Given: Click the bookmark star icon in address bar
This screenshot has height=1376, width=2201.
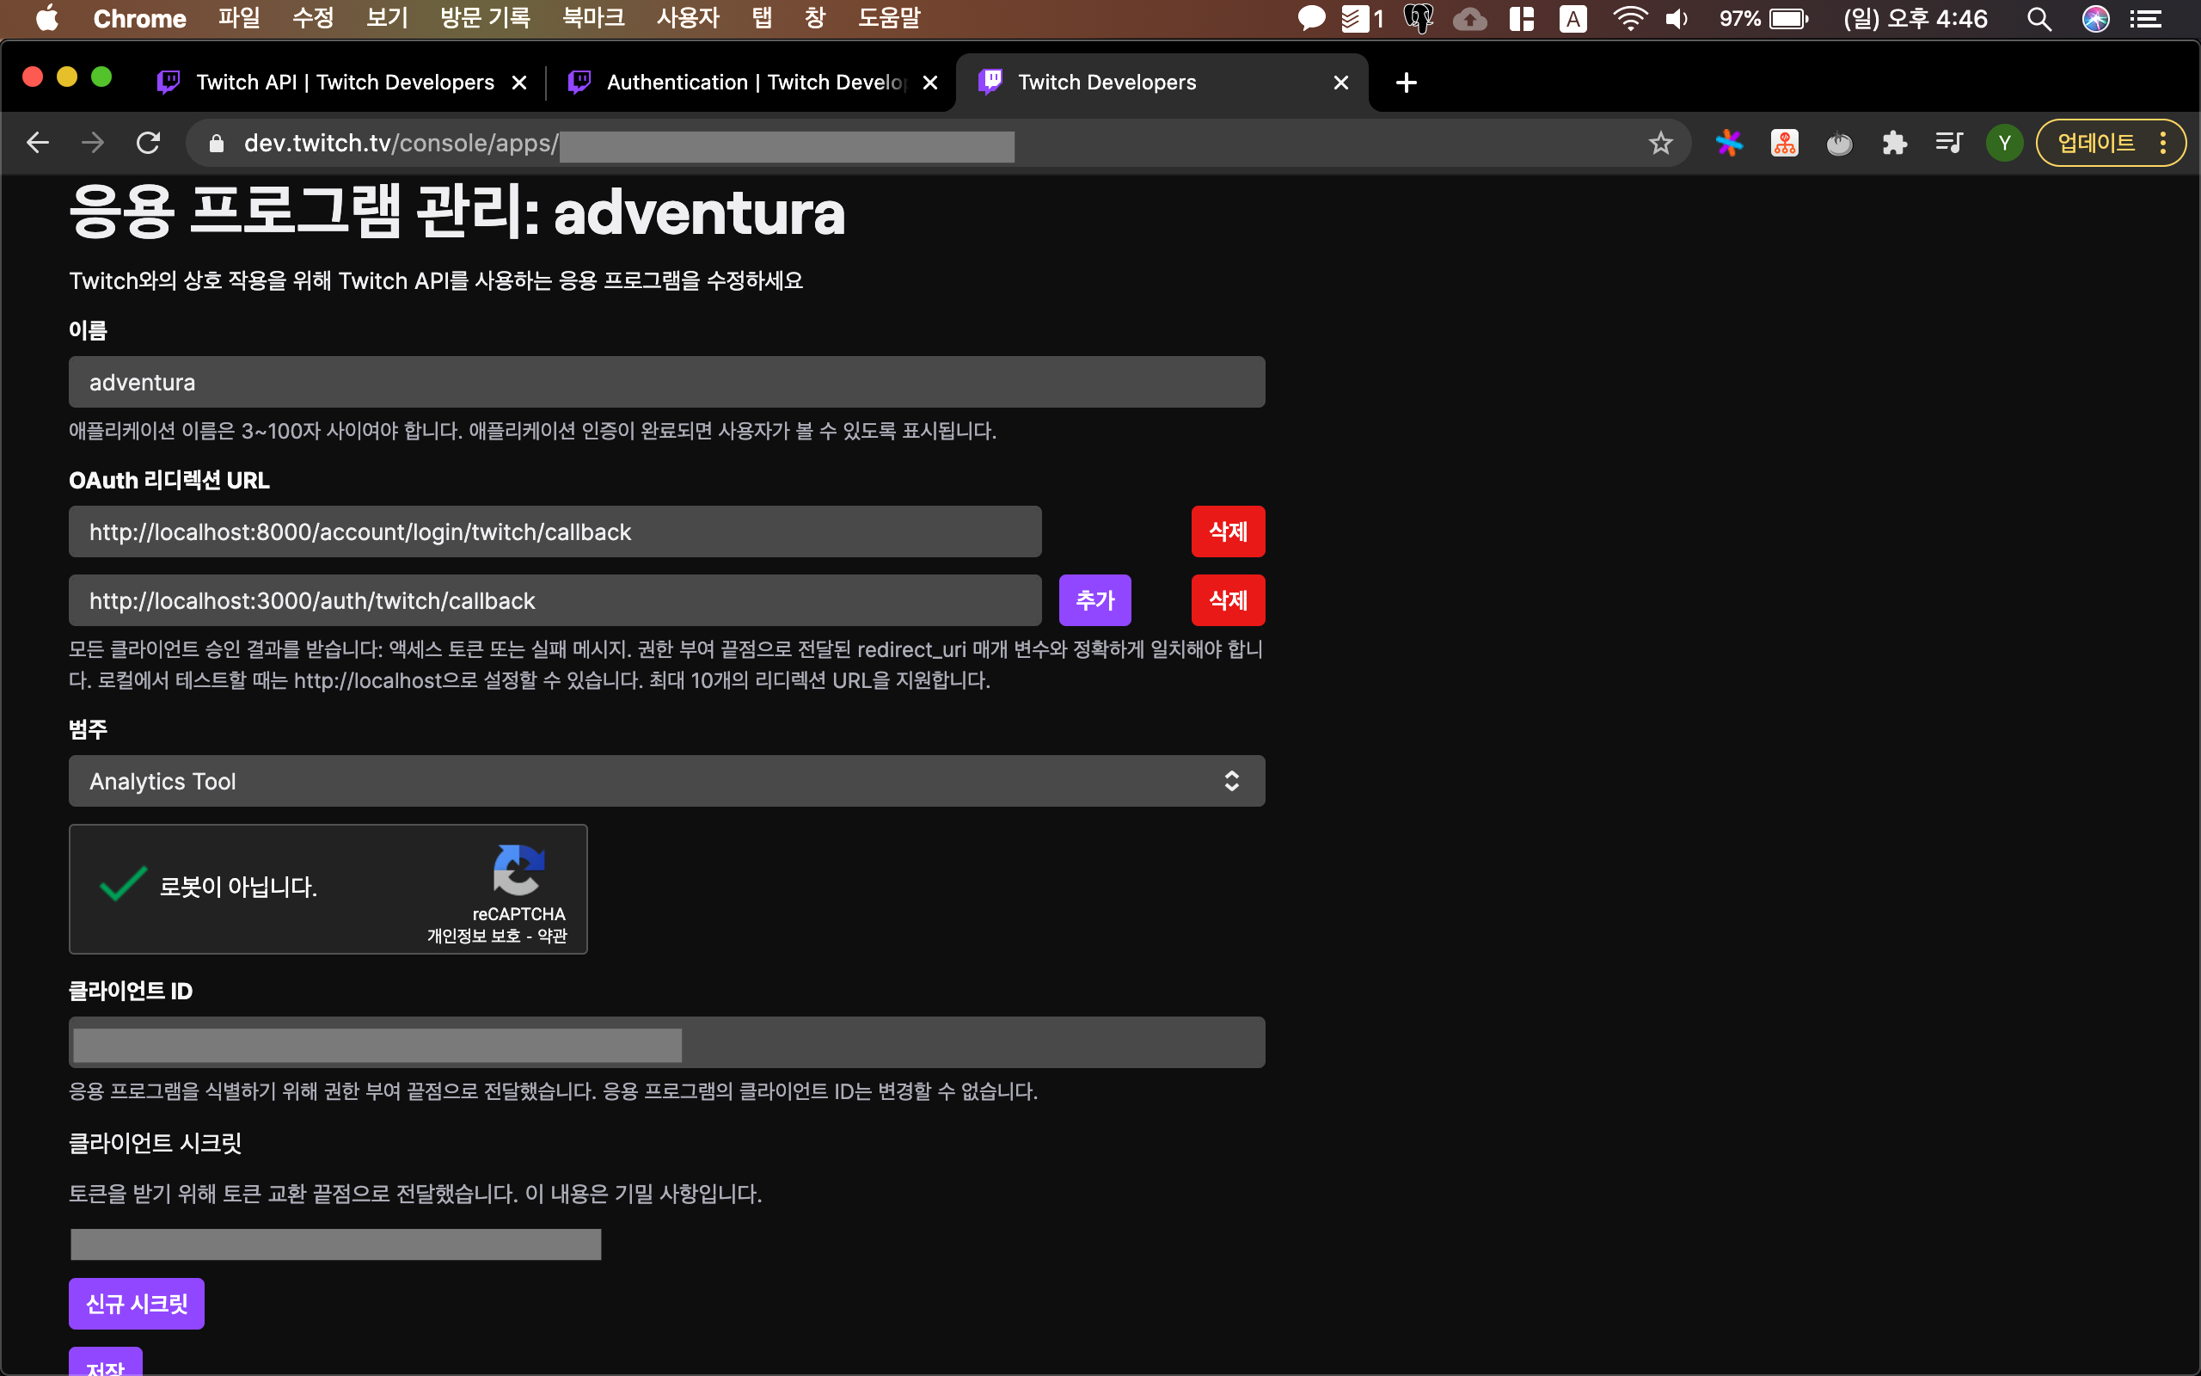Looking at the screenshot, I should click(1660, 143).
